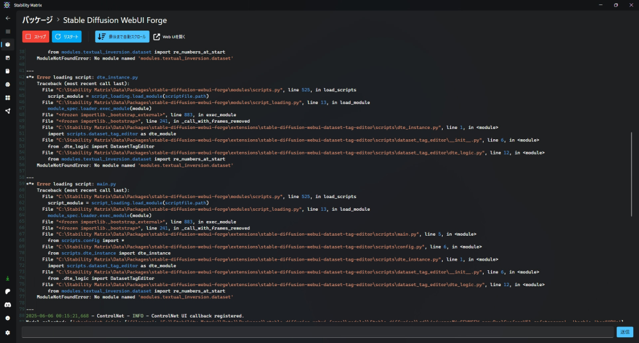Open the Discord icon in the sidebar
Viewport: 639px width, 343px height.
point(8,305)
